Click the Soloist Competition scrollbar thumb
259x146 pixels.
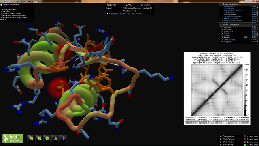pos(257,34)
